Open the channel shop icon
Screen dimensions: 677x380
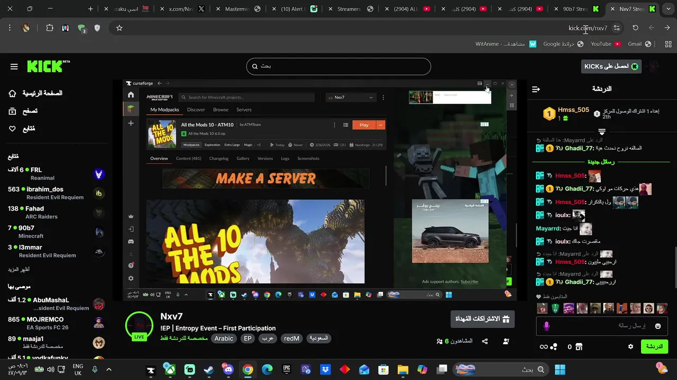579,347
